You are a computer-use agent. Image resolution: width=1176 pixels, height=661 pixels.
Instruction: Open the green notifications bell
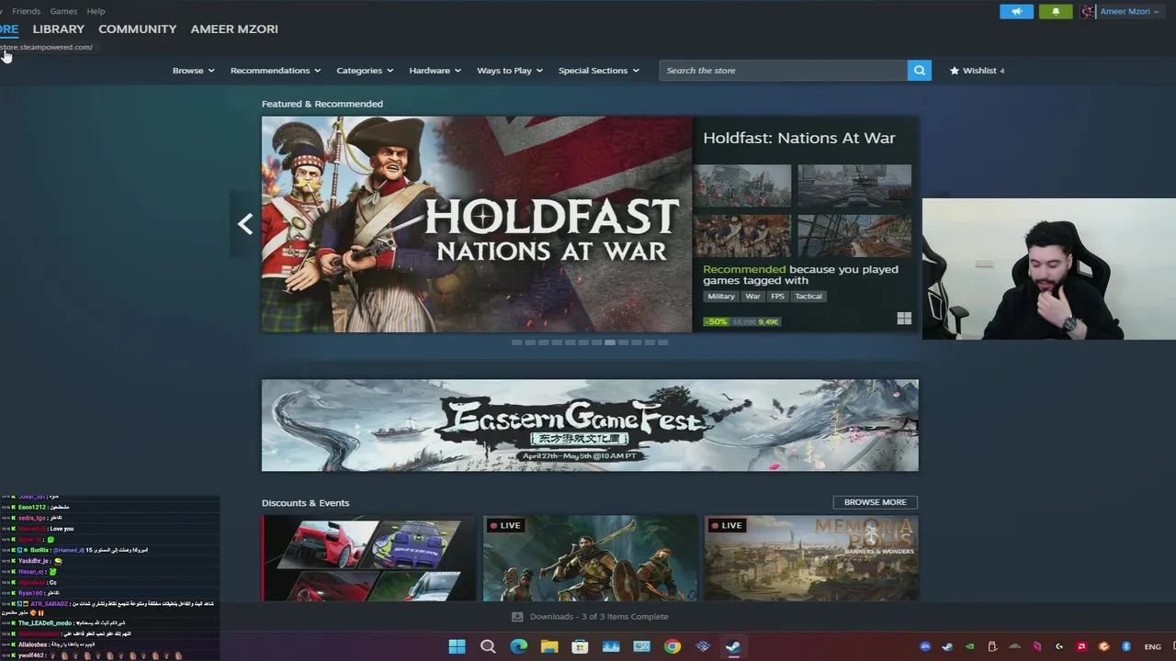point(1055,12)
